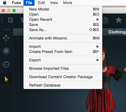Expand the Import submenu
This screenshot has width=126, height=112.
pos(63,47)
